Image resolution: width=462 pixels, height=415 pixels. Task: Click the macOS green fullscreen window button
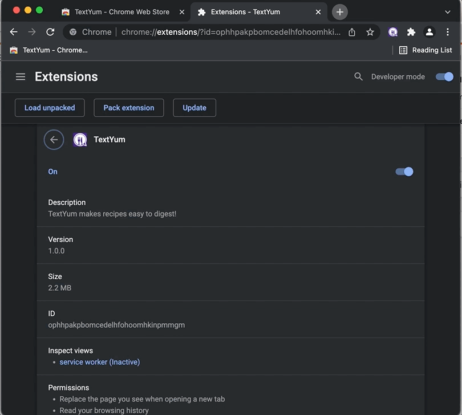tap(39, 10)
